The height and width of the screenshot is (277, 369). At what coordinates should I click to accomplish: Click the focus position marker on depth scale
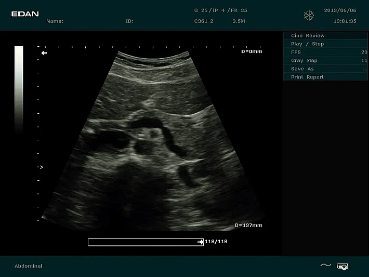41,167
